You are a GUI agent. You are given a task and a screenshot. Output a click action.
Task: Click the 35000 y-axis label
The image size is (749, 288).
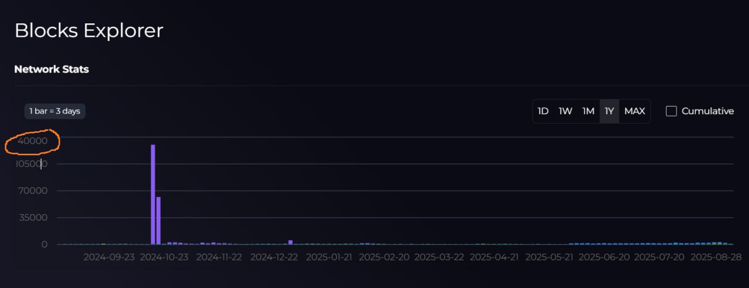click(x=33, y=218)
